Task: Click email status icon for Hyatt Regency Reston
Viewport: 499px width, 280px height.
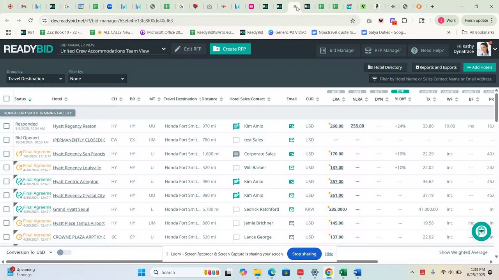Action: tap(292, 126)
